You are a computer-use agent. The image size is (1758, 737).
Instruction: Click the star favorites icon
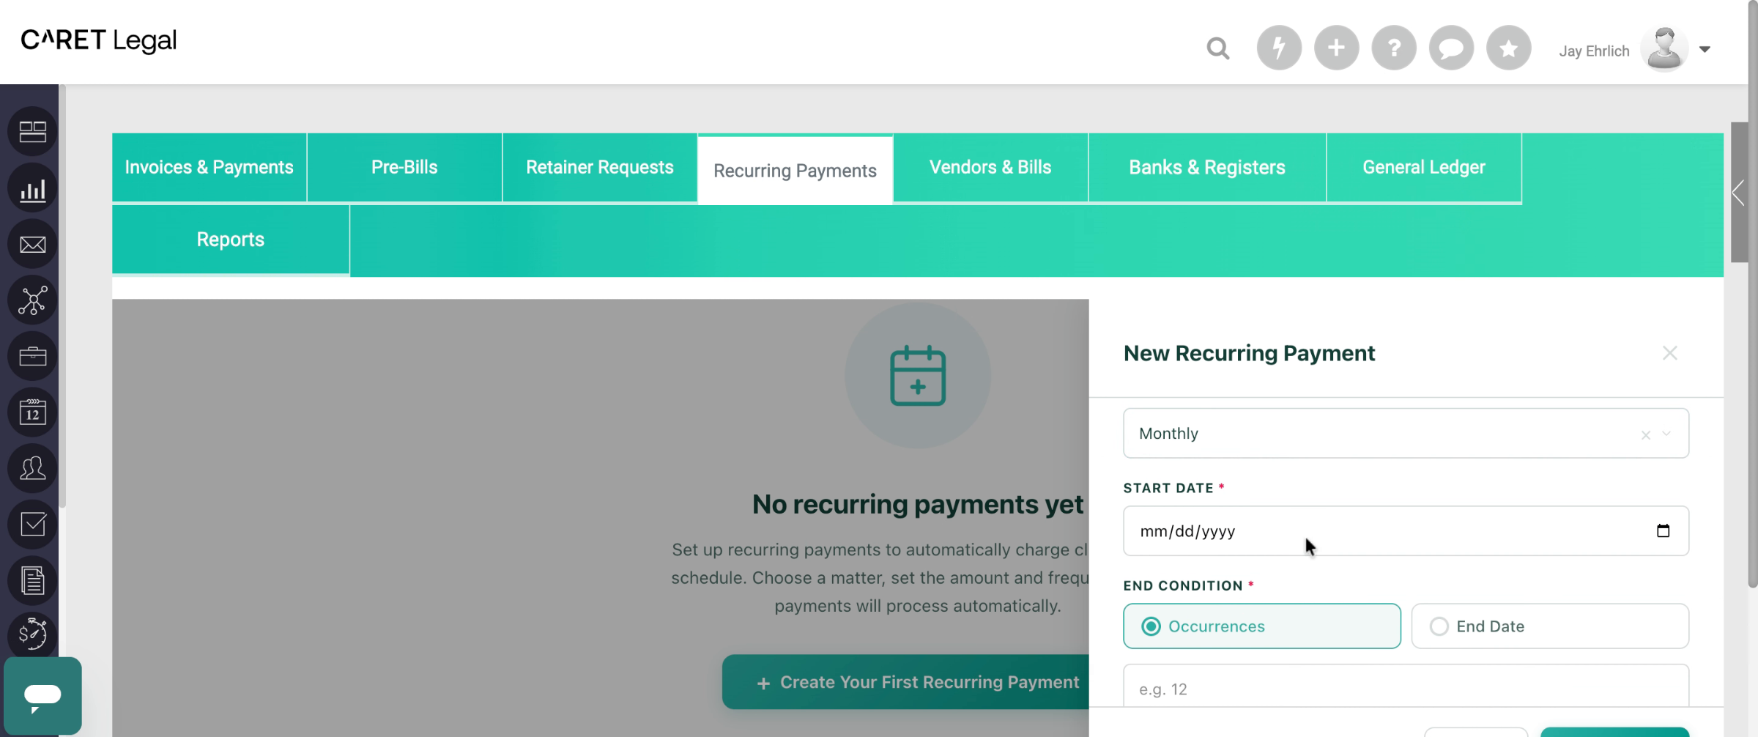(x=1508, y=48)
